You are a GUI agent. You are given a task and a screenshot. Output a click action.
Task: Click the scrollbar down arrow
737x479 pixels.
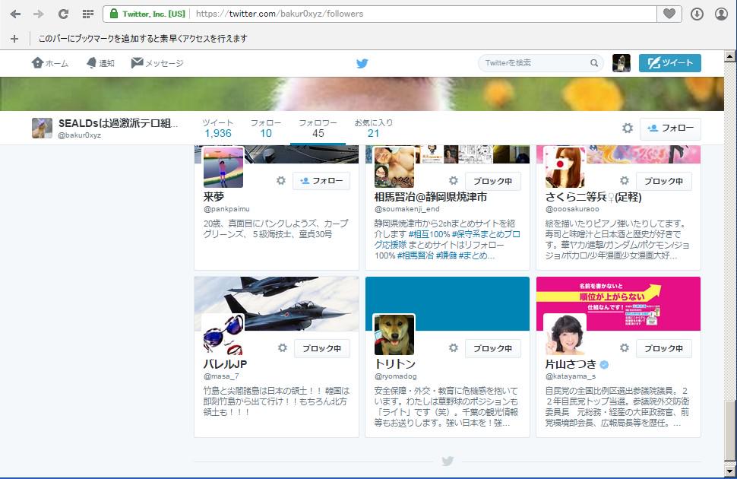click(729, 471)
